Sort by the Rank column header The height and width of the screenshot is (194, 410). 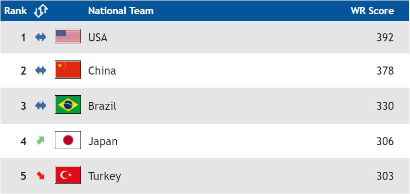[16, 11]
